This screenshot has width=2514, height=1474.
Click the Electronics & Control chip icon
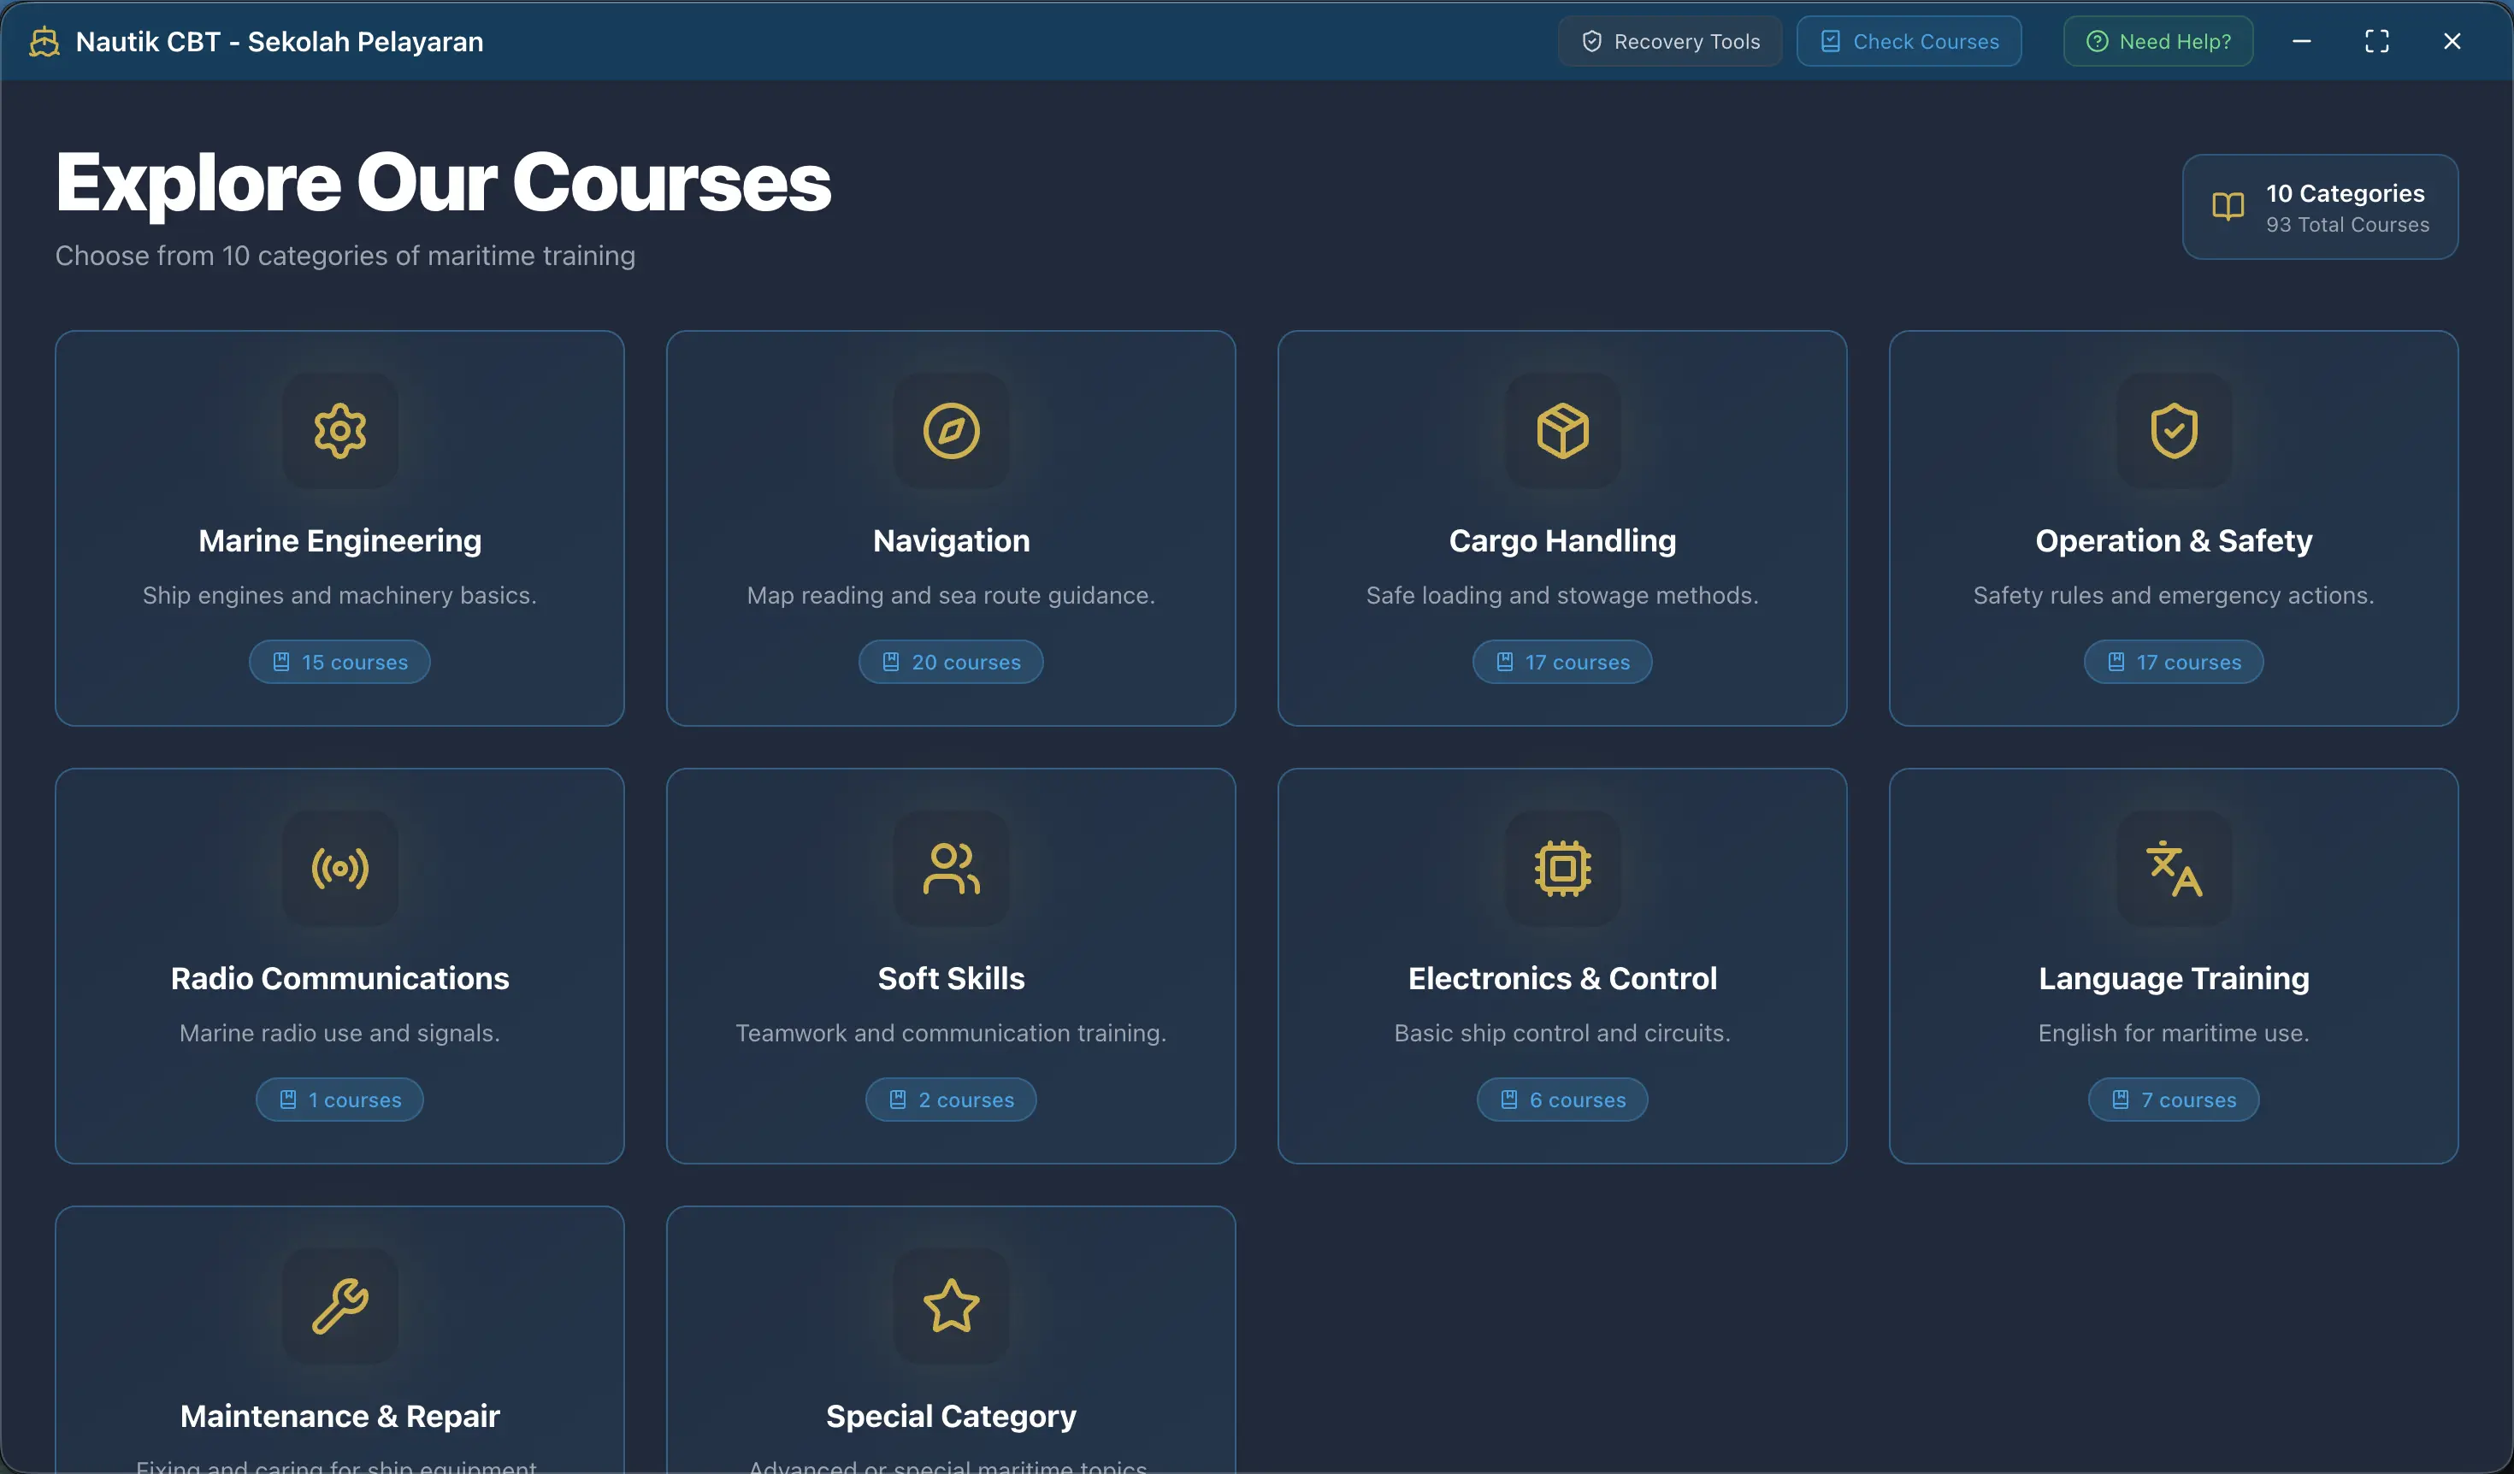(1562, 869)
